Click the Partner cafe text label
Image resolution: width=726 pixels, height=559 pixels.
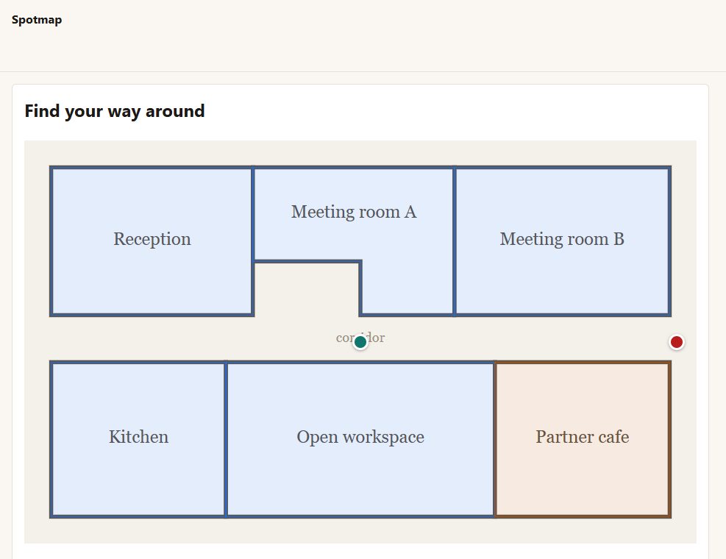tap(583, 437)
